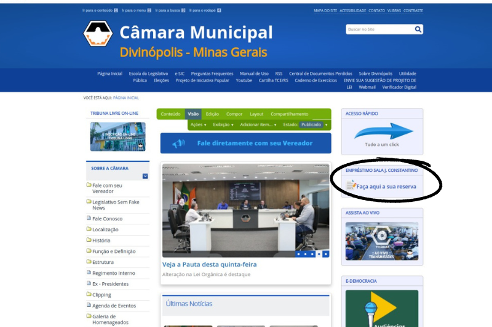Open the Ações dropdown

198,125
